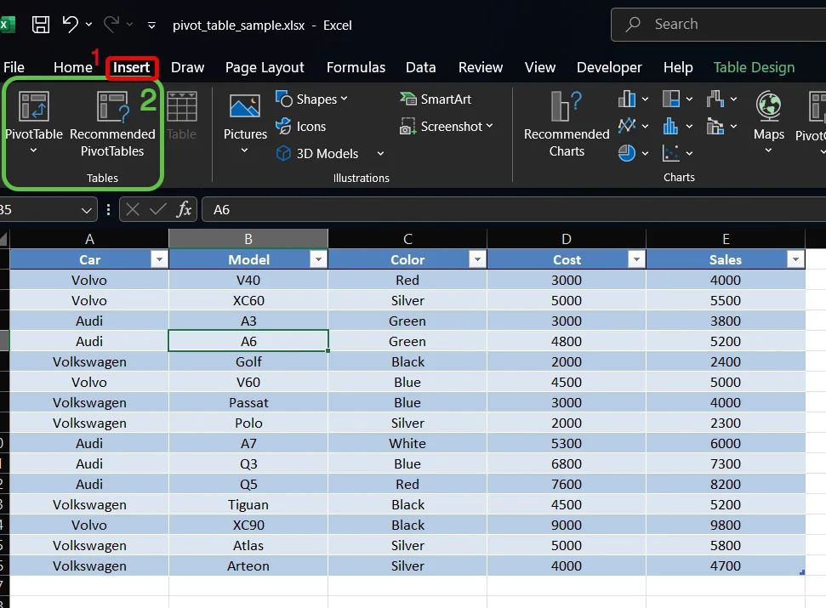Viewport: 826px width, 608px height.
Task: Insert a column or bar chart
Action: tap(627, 99)
